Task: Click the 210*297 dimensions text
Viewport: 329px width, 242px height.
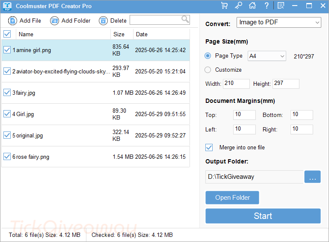Action: 304,56
